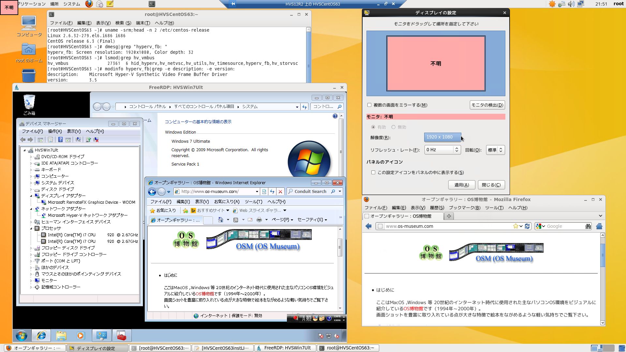This screenshot has height=352, width=626.
Task: Open terminal 端末(T) menu
Action: 143,23
